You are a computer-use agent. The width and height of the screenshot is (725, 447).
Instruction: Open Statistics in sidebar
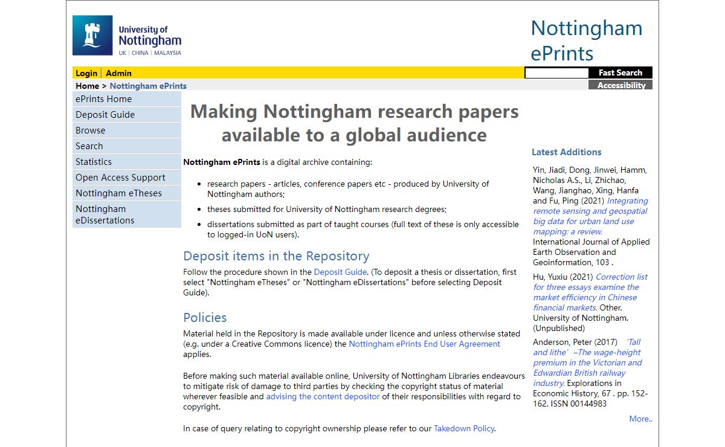point(127,162)
